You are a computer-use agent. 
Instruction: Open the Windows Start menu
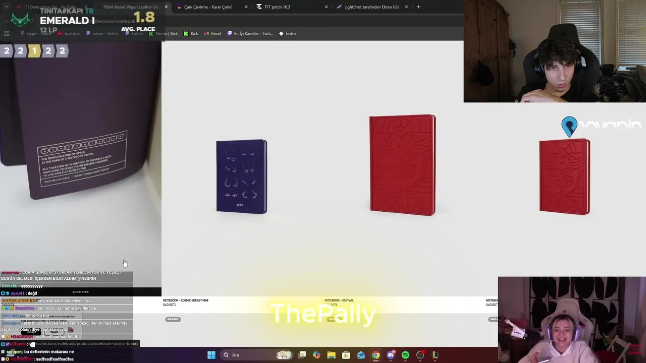[211, 355]
